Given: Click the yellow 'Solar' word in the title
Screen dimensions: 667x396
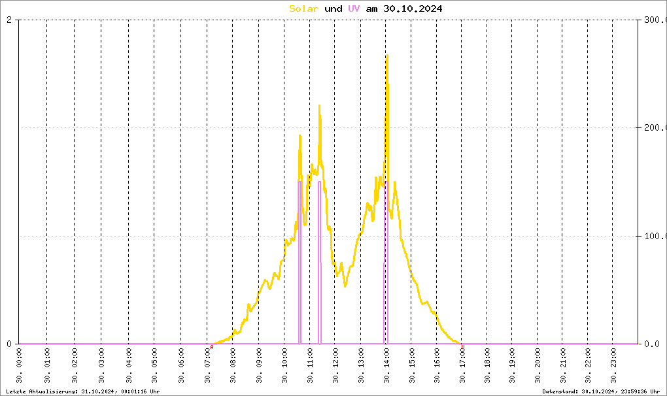Looking at the screenshot, I should coord(303,8).
